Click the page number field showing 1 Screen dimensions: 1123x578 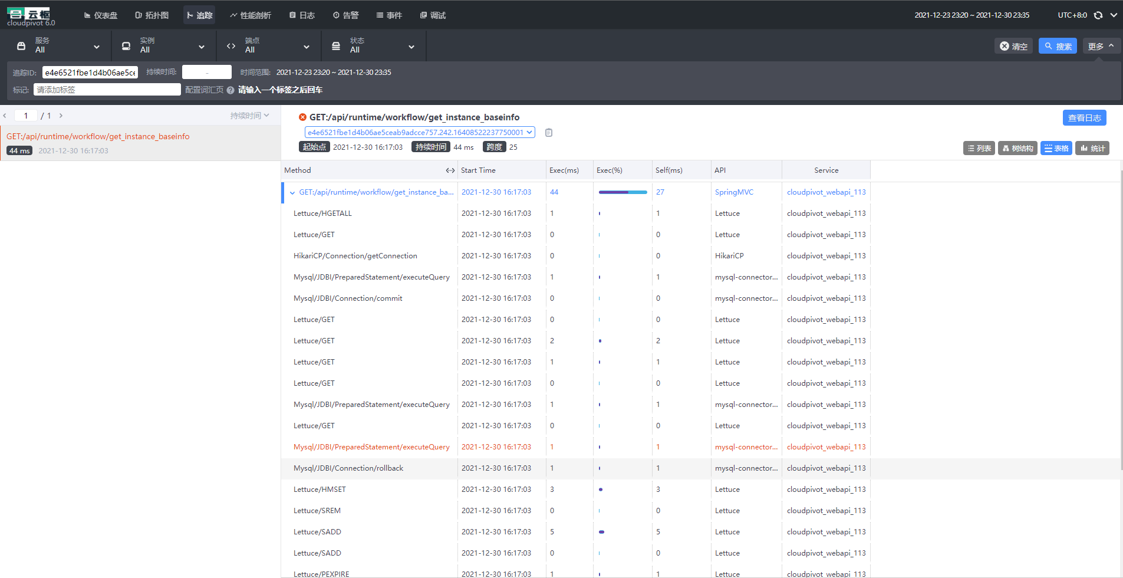coord(26,116)
